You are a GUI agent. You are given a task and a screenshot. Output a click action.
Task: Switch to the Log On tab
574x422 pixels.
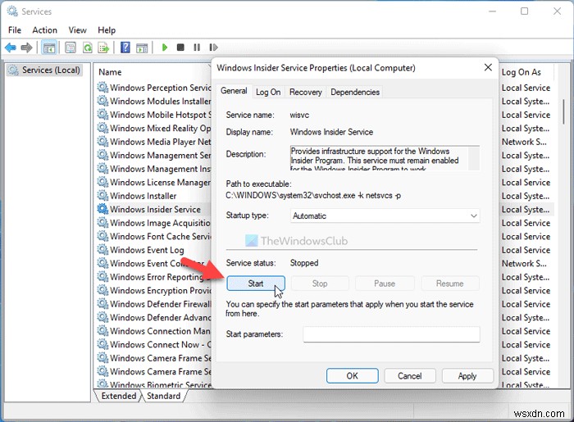tap(268, 92)
